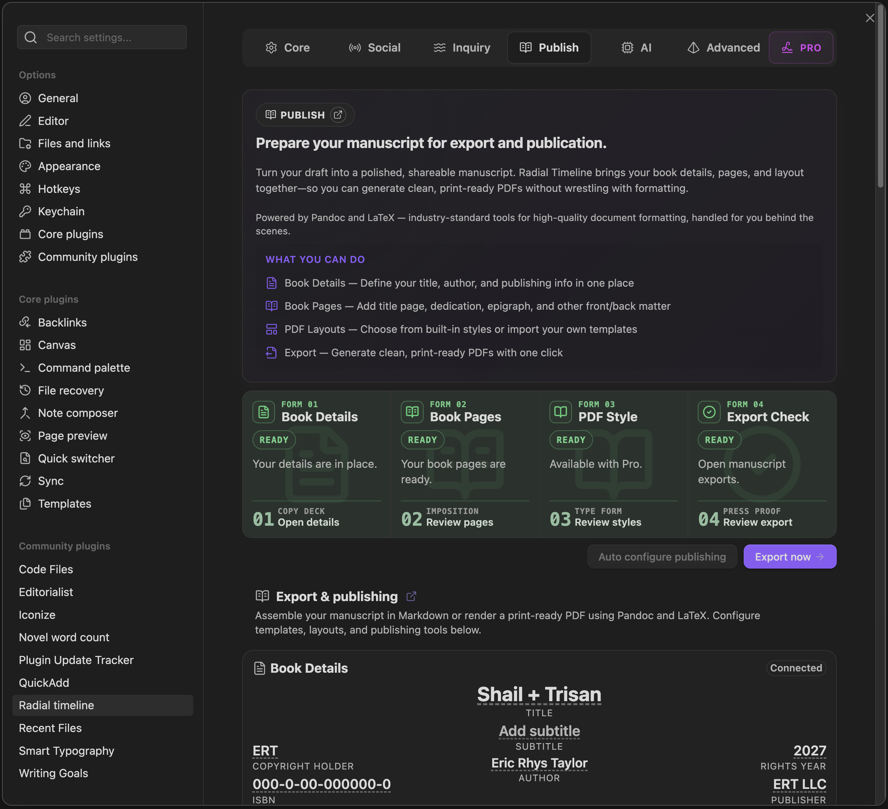Click the Form 01 Book Details document icon
This screenshot has width=888, height=809.
coord(264,412)
